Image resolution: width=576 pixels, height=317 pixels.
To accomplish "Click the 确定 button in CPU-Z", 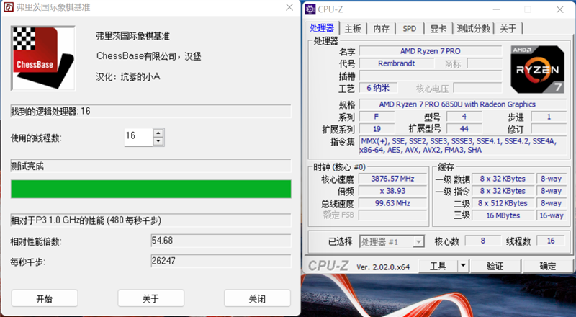I will coord(548,266).
